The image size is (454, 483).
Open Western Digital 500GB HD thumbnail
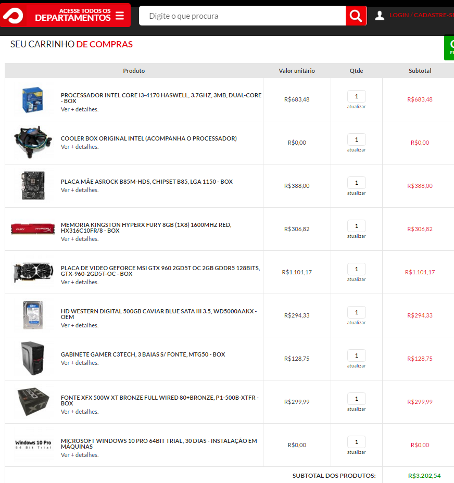33,315
